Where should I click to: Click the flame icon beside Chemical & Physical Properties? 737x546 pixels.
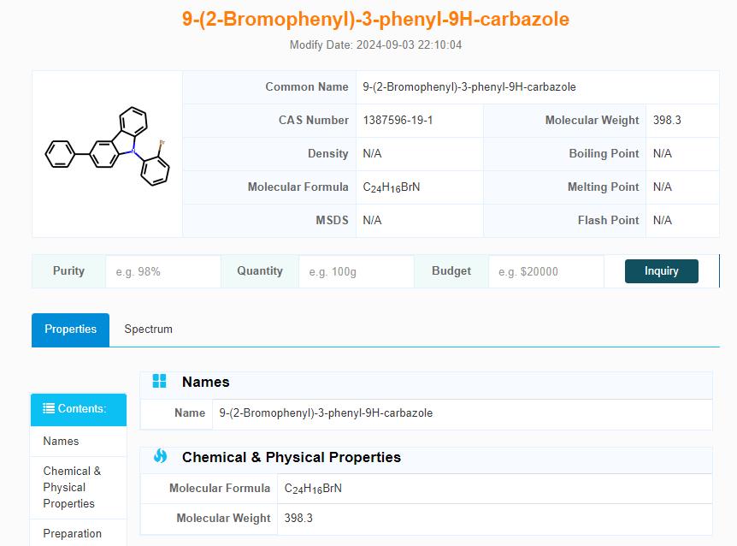[160, 456]
